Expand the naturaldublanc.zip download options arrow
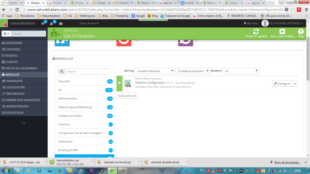The height and width of the screenshot is (174, 310). click(x=93, y=162)
